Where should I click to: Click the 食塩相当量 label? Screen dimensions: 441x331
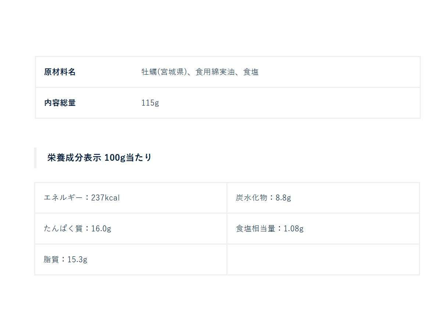click(x=256, y=229)
